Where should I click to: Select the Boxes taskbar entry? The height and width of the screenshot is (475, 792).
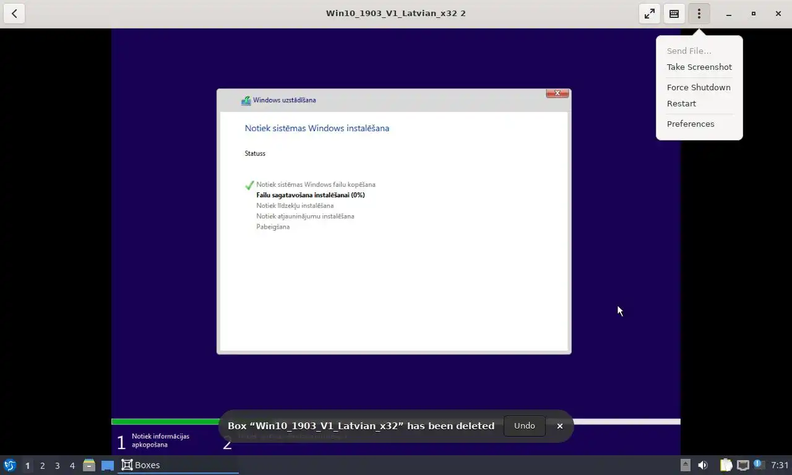pyautogui.click(x=178, y=465)
